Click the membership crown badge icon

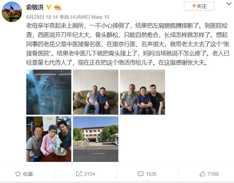(58, 7)
